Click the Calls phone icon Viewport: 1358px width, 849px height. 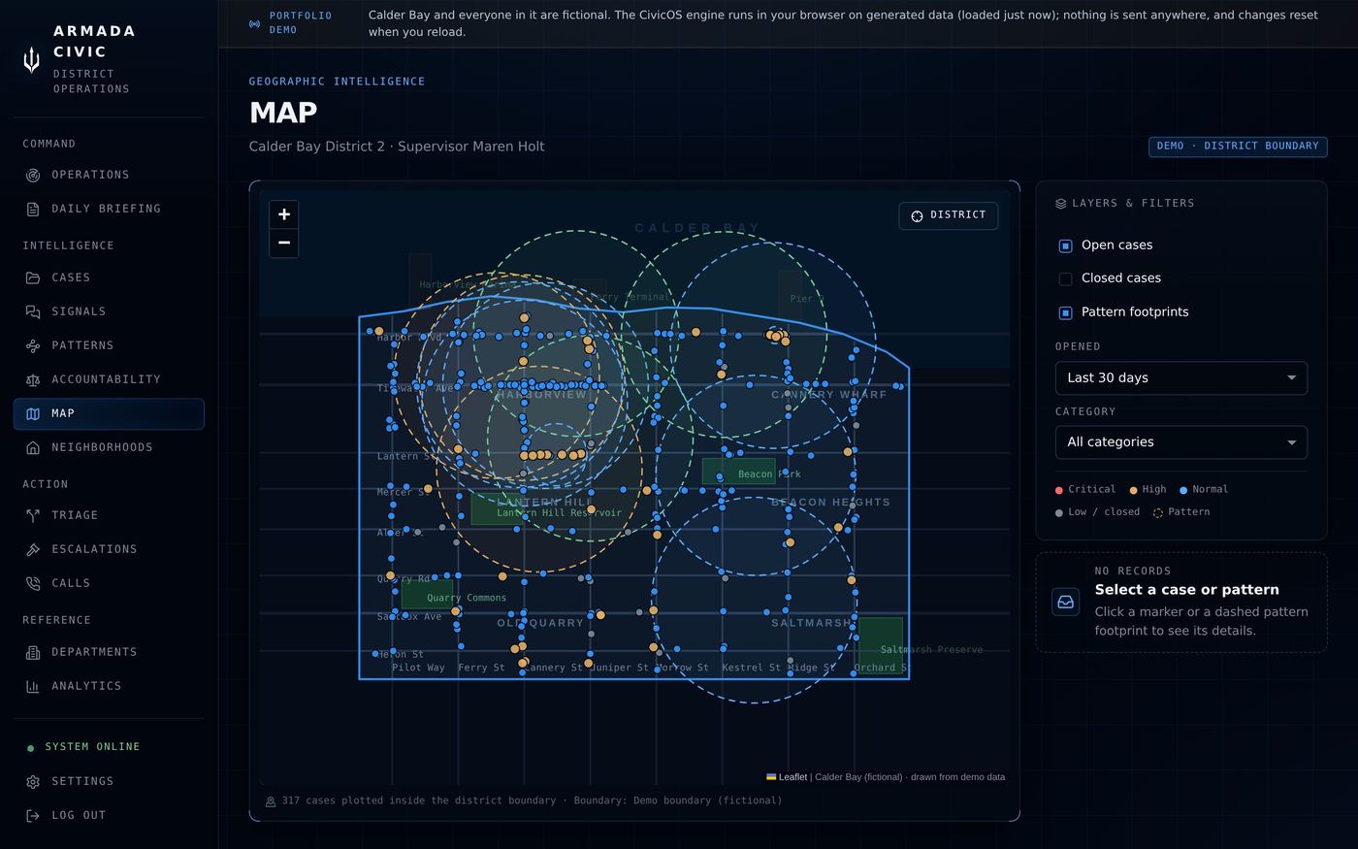[33, 583]
